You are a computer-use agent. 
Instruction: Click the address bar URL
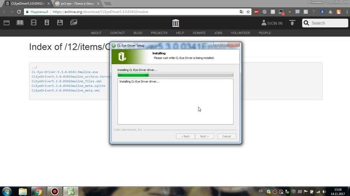(x=101, y=12)
